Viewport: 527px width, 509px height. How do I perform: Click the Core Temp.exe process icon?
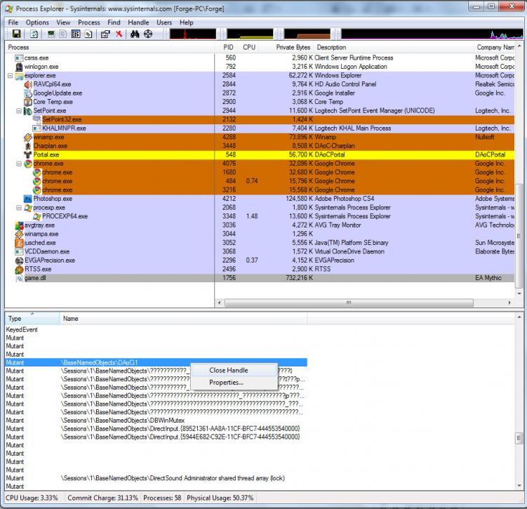(28, 102)
